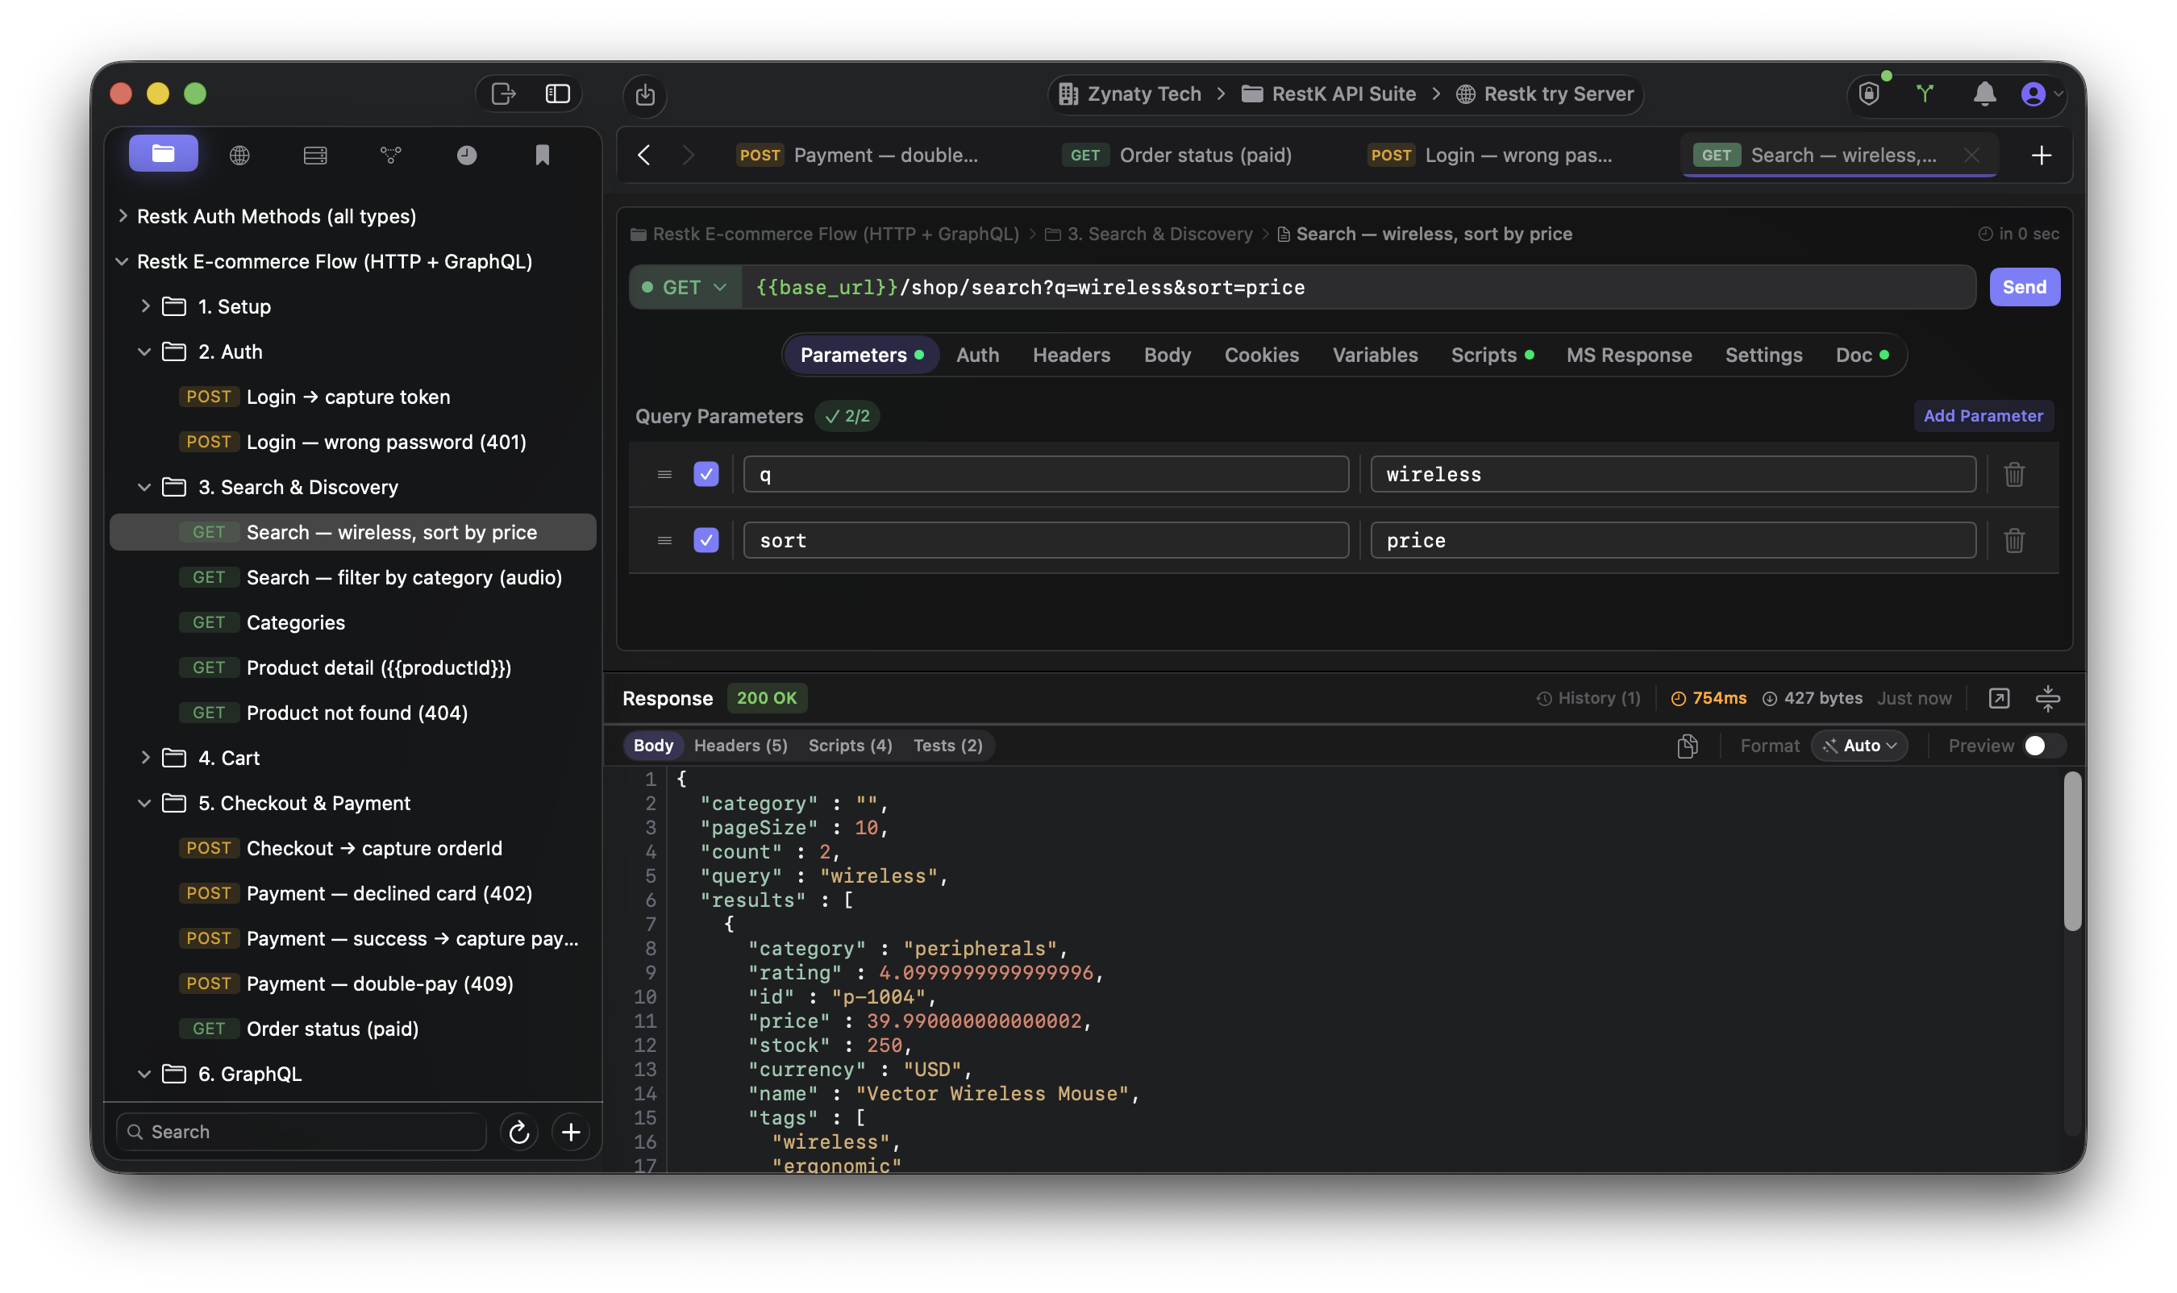Image resolution: width=2177 pixels, height=1293 pixels.
Task: Collapse the 6. GraphQL folder
Action: click(x=144, y=1074)
